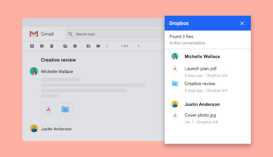The image size is (273, 157).
Task: Open the Creative review folder in Dropbox
Action: tap(200, 84)
